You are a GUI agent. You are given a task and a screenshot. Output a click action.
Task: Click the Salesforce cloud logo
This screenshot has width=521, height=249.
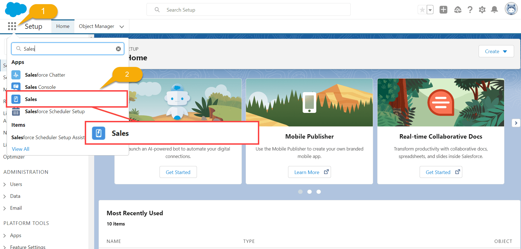click(x=16, y=9)
